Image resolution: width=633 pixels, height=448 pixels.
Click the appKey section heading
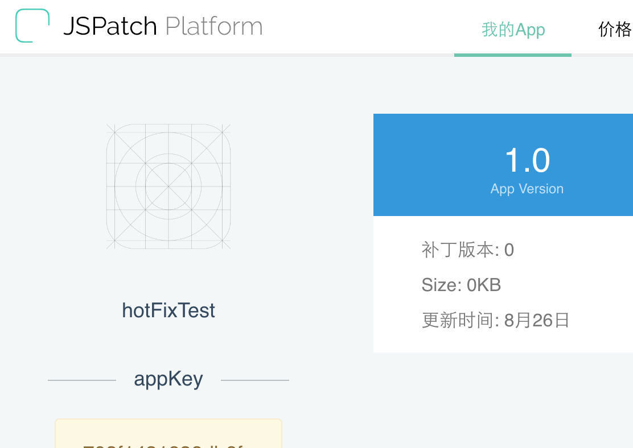[x=168, y=379]
